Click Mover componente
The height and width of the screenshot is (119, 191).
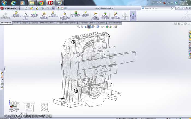coord(53,15)
